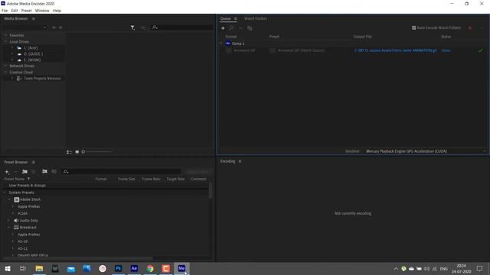Click Remove minus icon in the Queue toolbar
The height and width of the screenshot is (275, 490).
pos(240,28)
